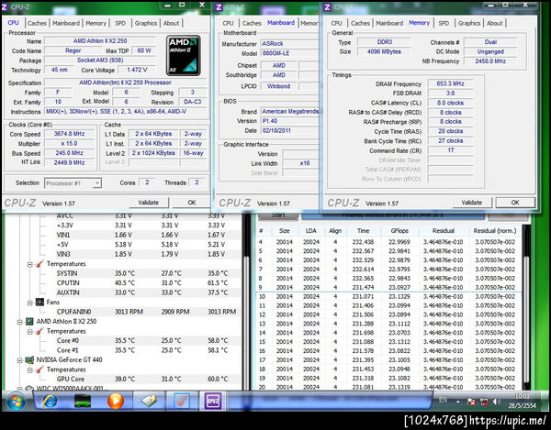Viewport: 551px width, 430px height.
Task: Click the AMD Athlon II X2 logo image
Action: point(183,55)
